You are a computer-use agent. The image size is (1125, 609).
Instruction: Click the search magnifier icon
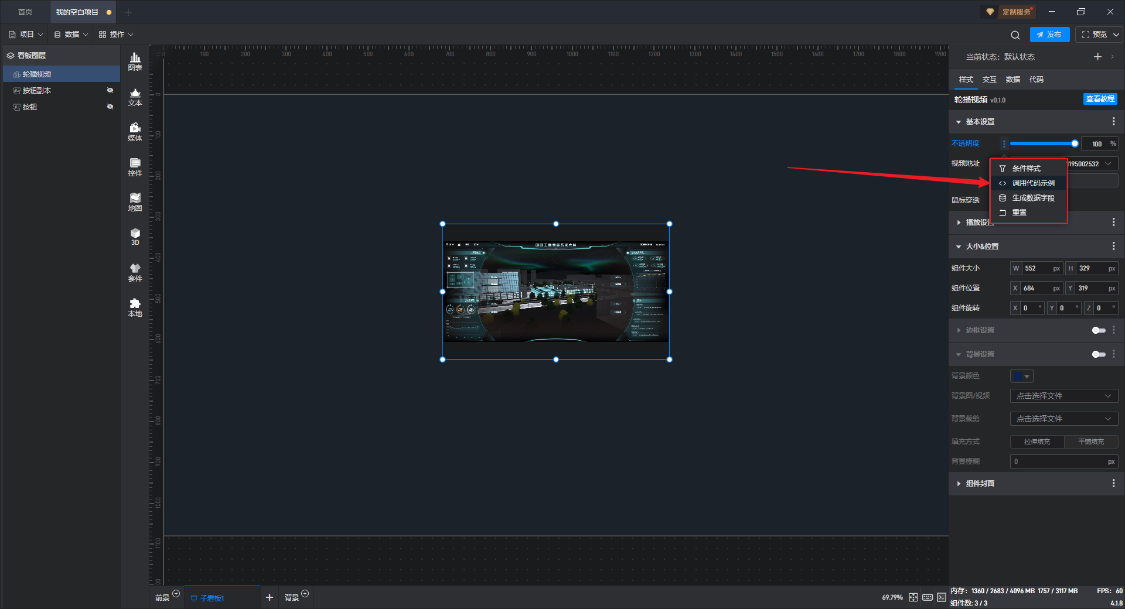[1015, 35]
